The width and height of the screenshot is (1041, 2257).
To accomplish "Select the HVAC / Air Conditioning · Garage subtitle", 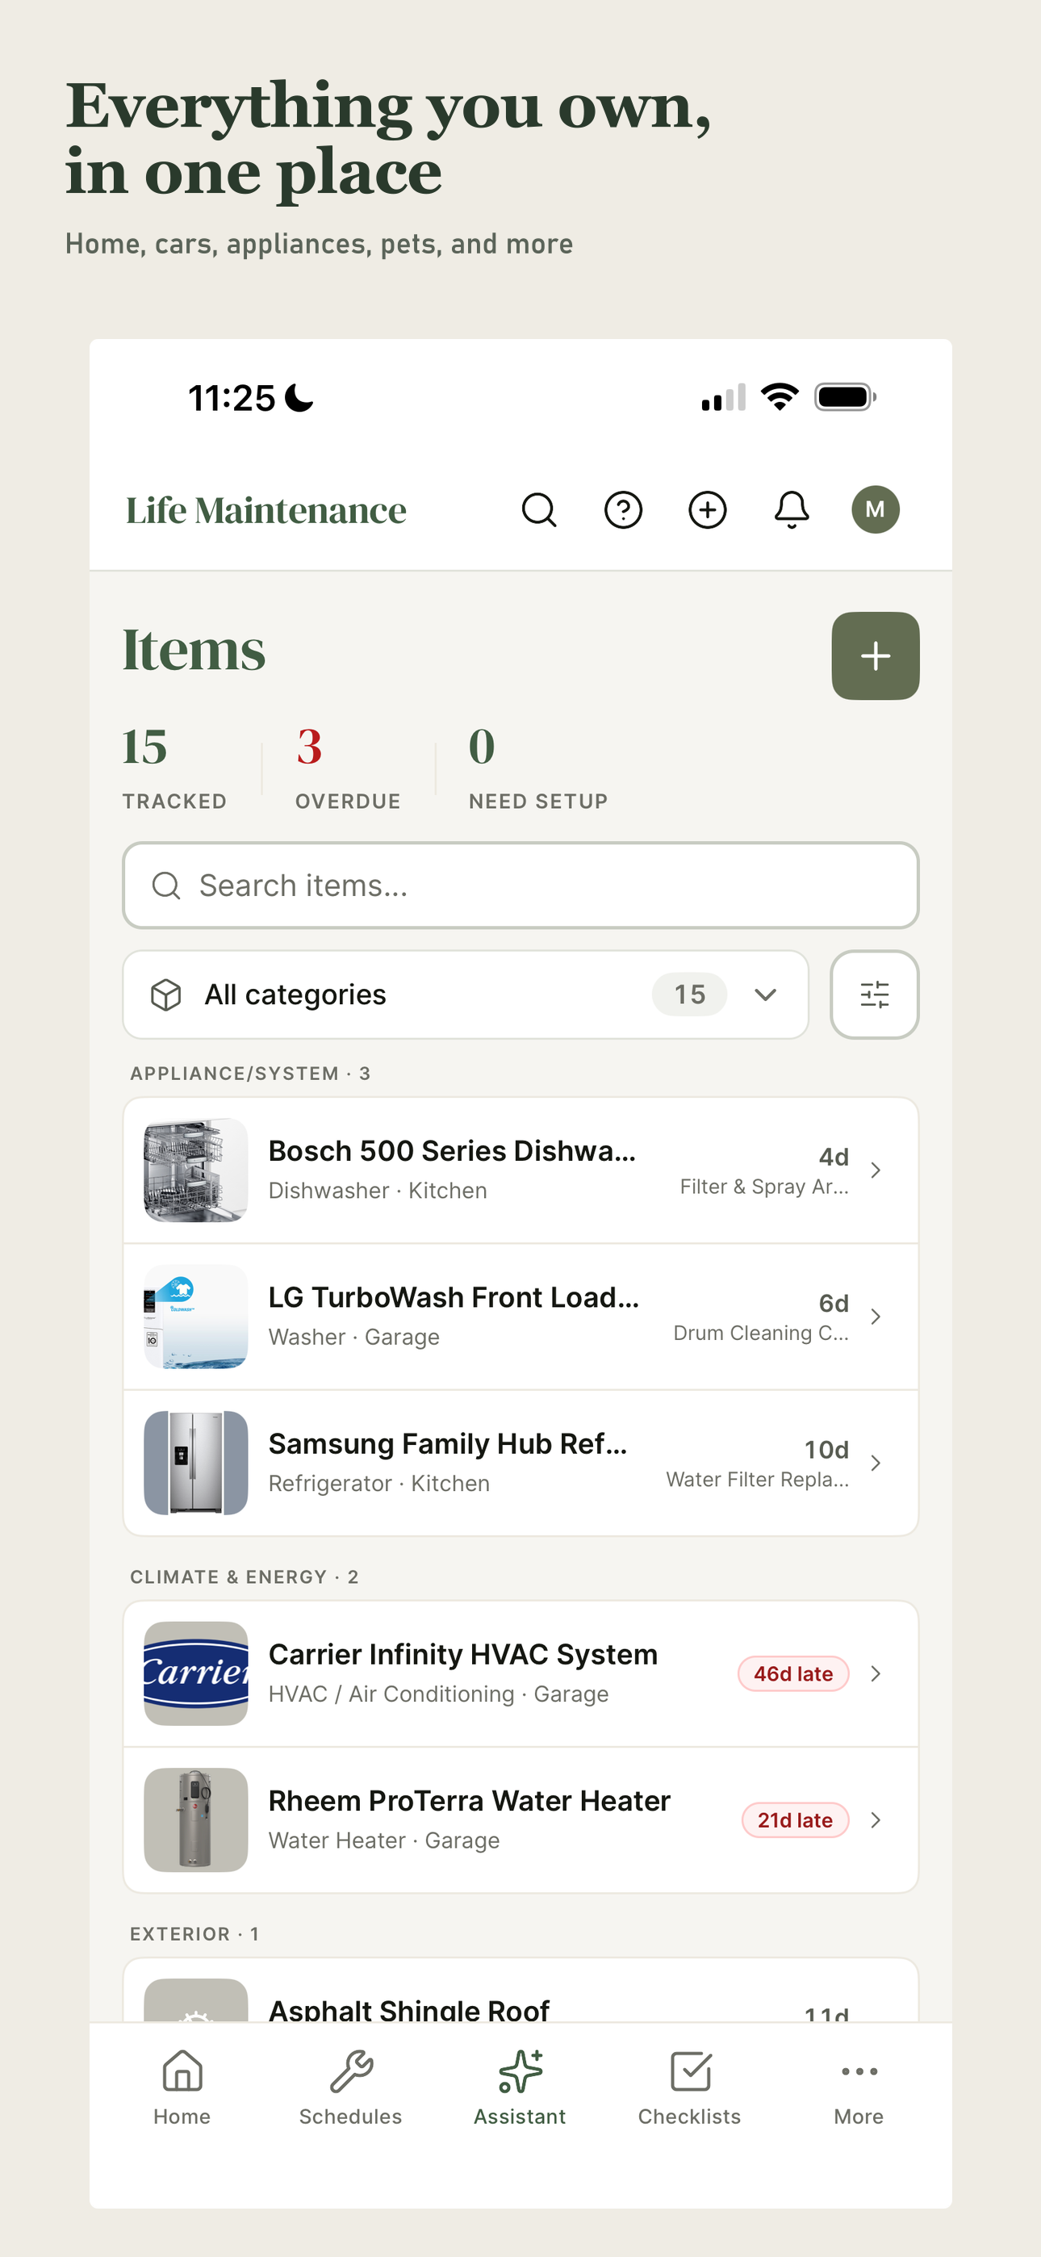I will coord(438,1694).
